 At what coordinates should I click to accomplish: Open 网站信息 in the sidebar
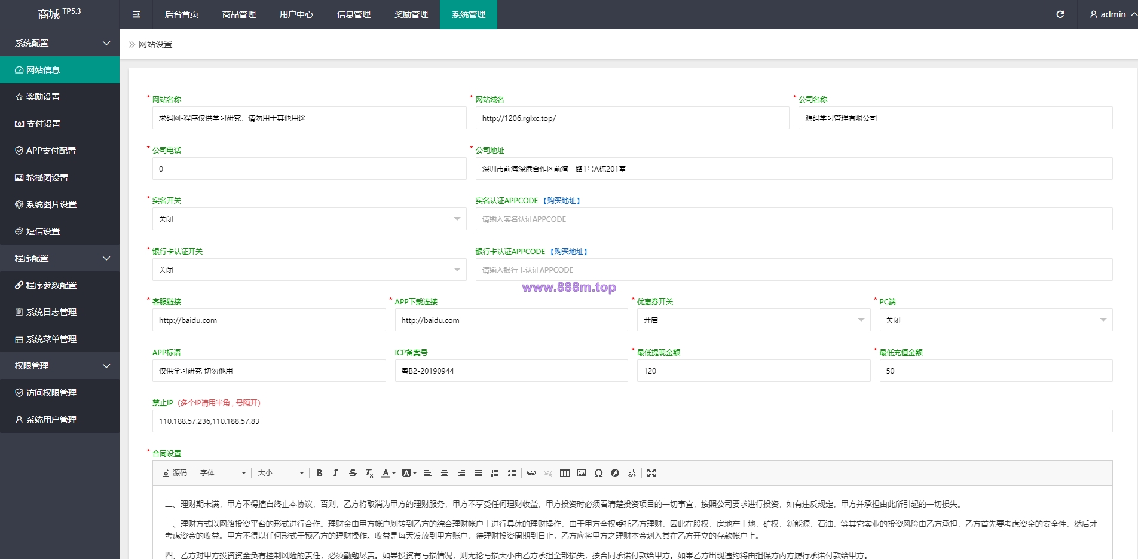click(x=60, y=70)
